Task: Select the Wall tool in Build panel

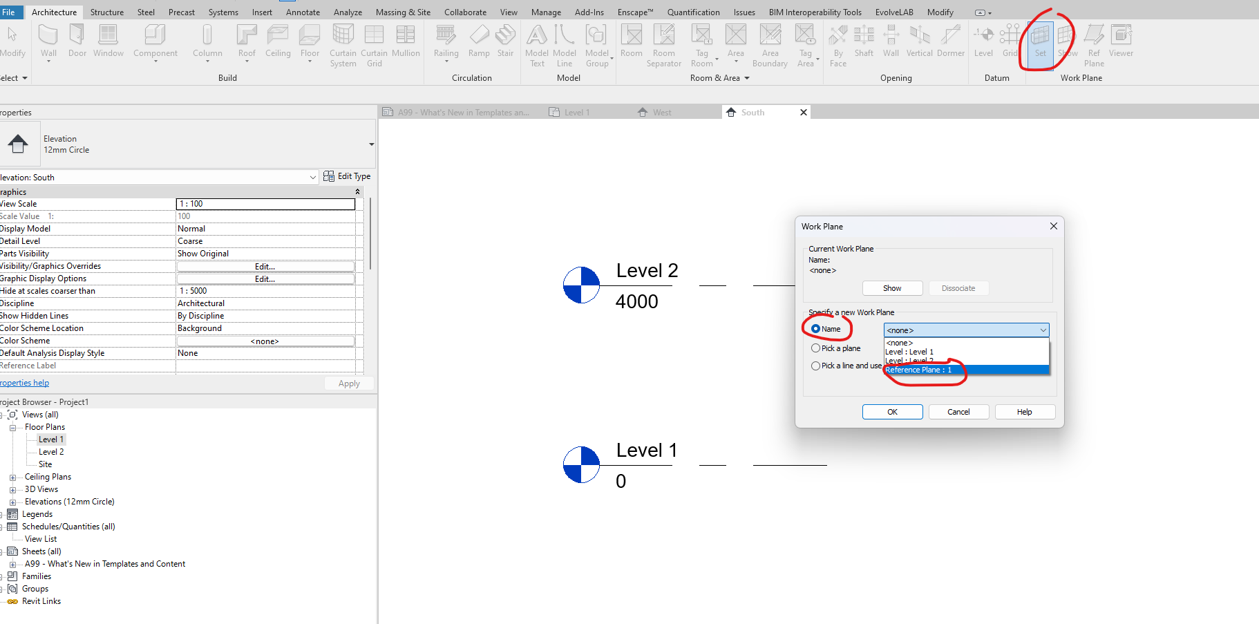Action: point(48,42)
